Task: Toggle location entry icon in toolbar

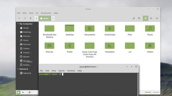Action: 133,18
